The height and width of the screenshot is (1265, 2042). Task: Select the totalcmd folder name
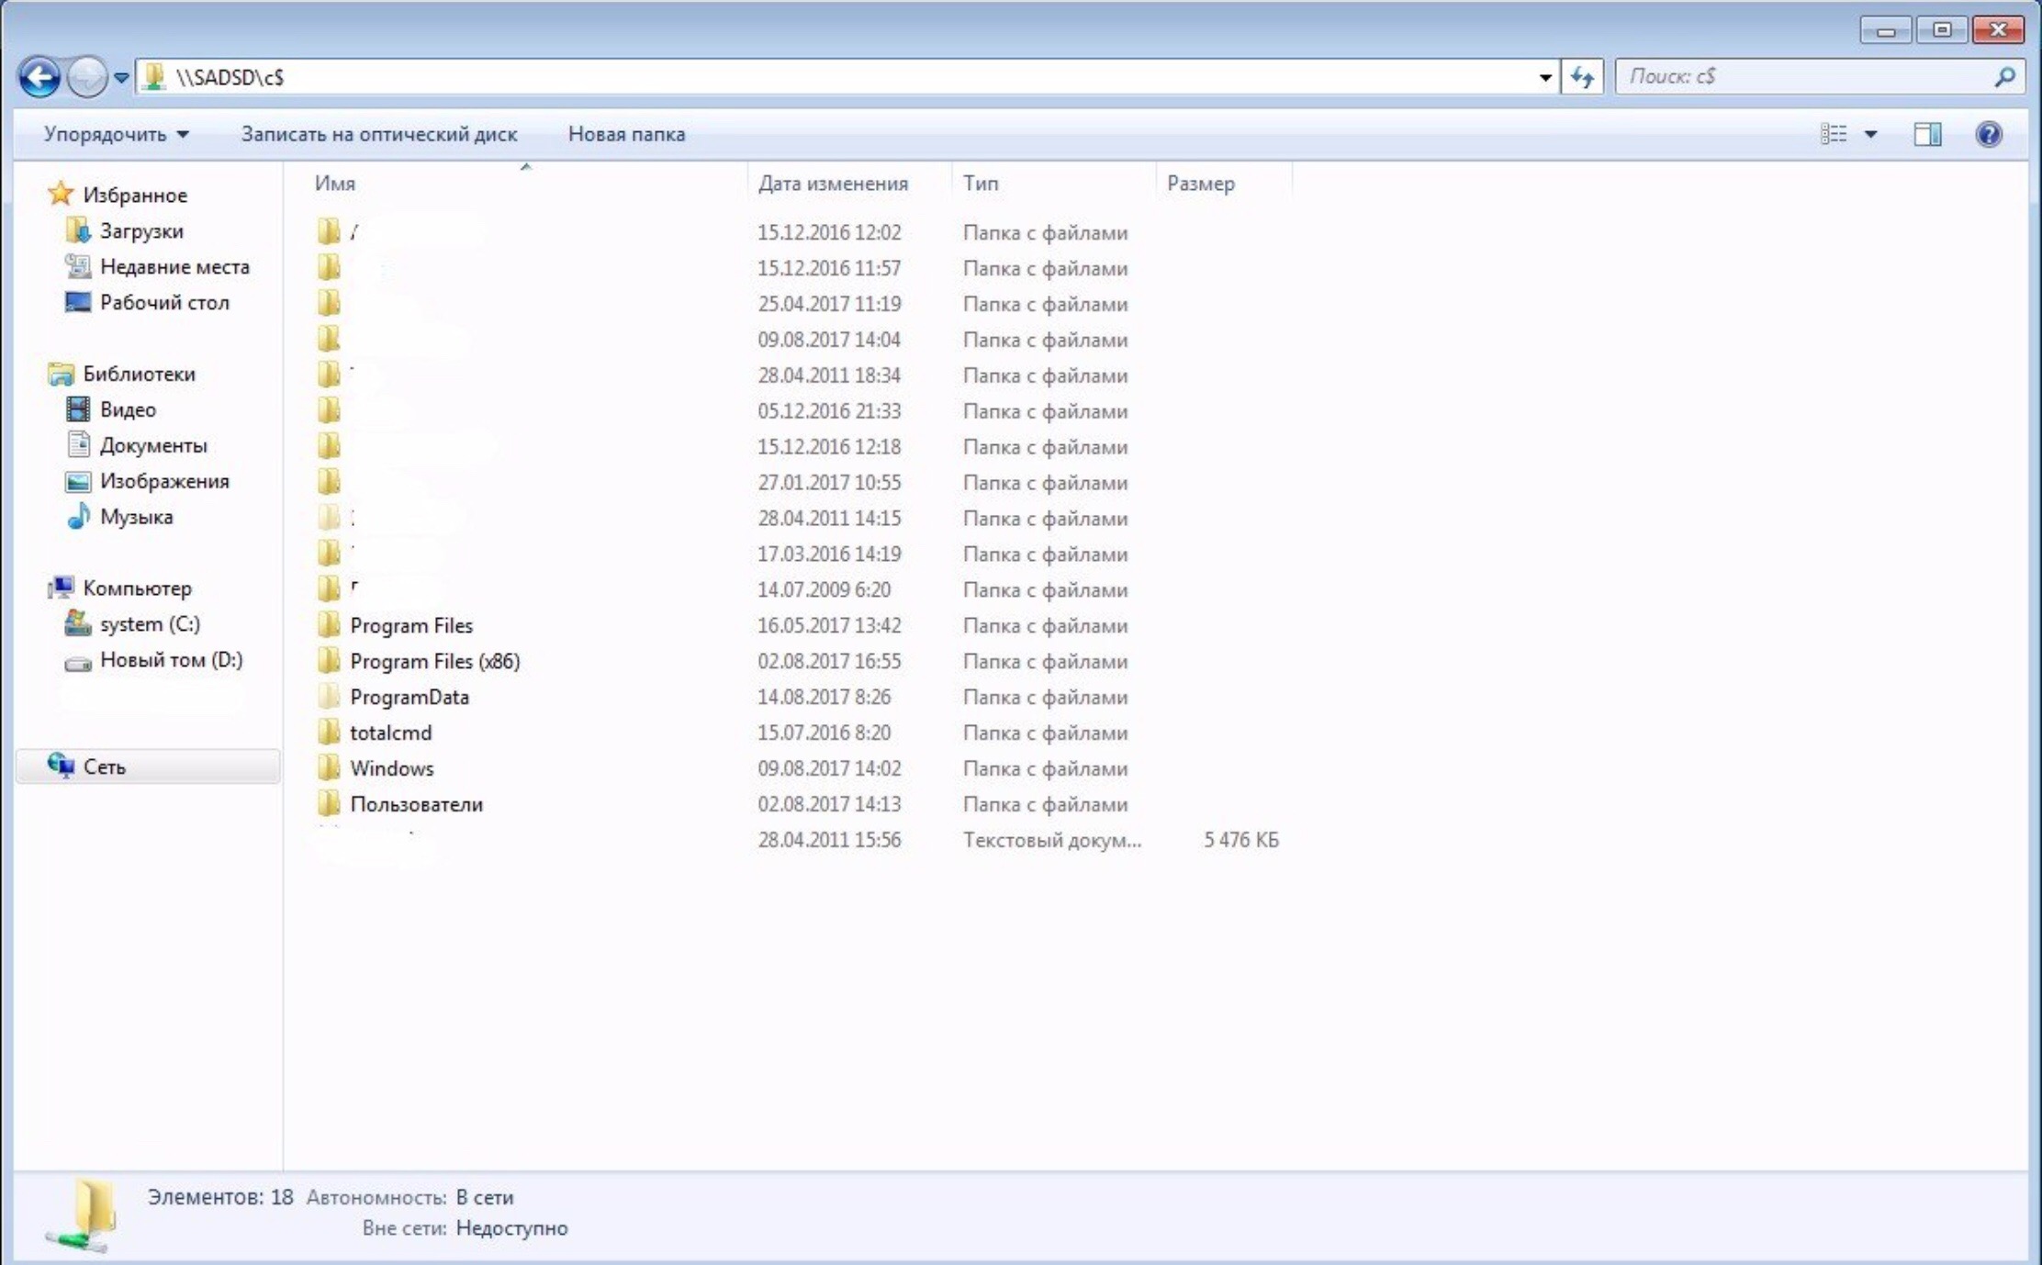[x=390, y=733]
